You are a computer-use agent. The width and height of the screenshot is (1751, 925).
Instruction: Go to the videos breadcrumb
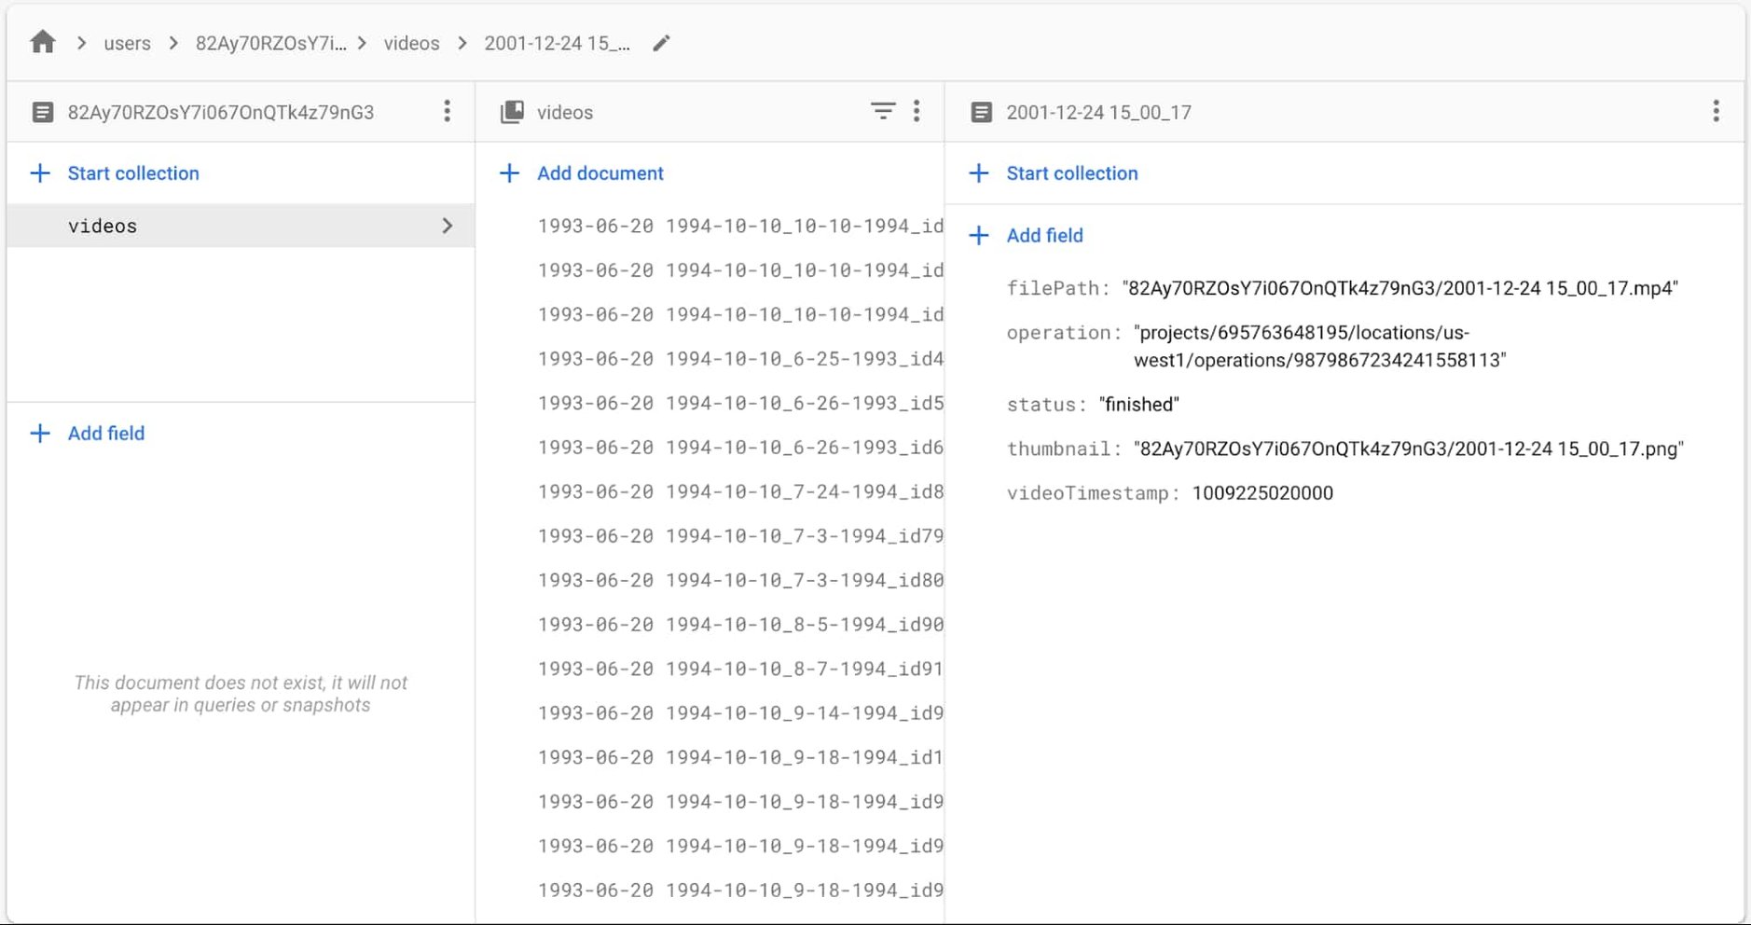(x=411, y=43)
